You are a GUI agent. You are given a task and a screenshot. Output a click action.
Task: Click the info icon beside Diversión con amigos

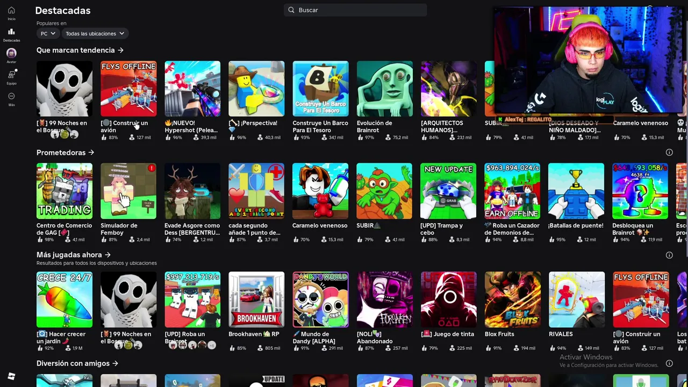669,364
